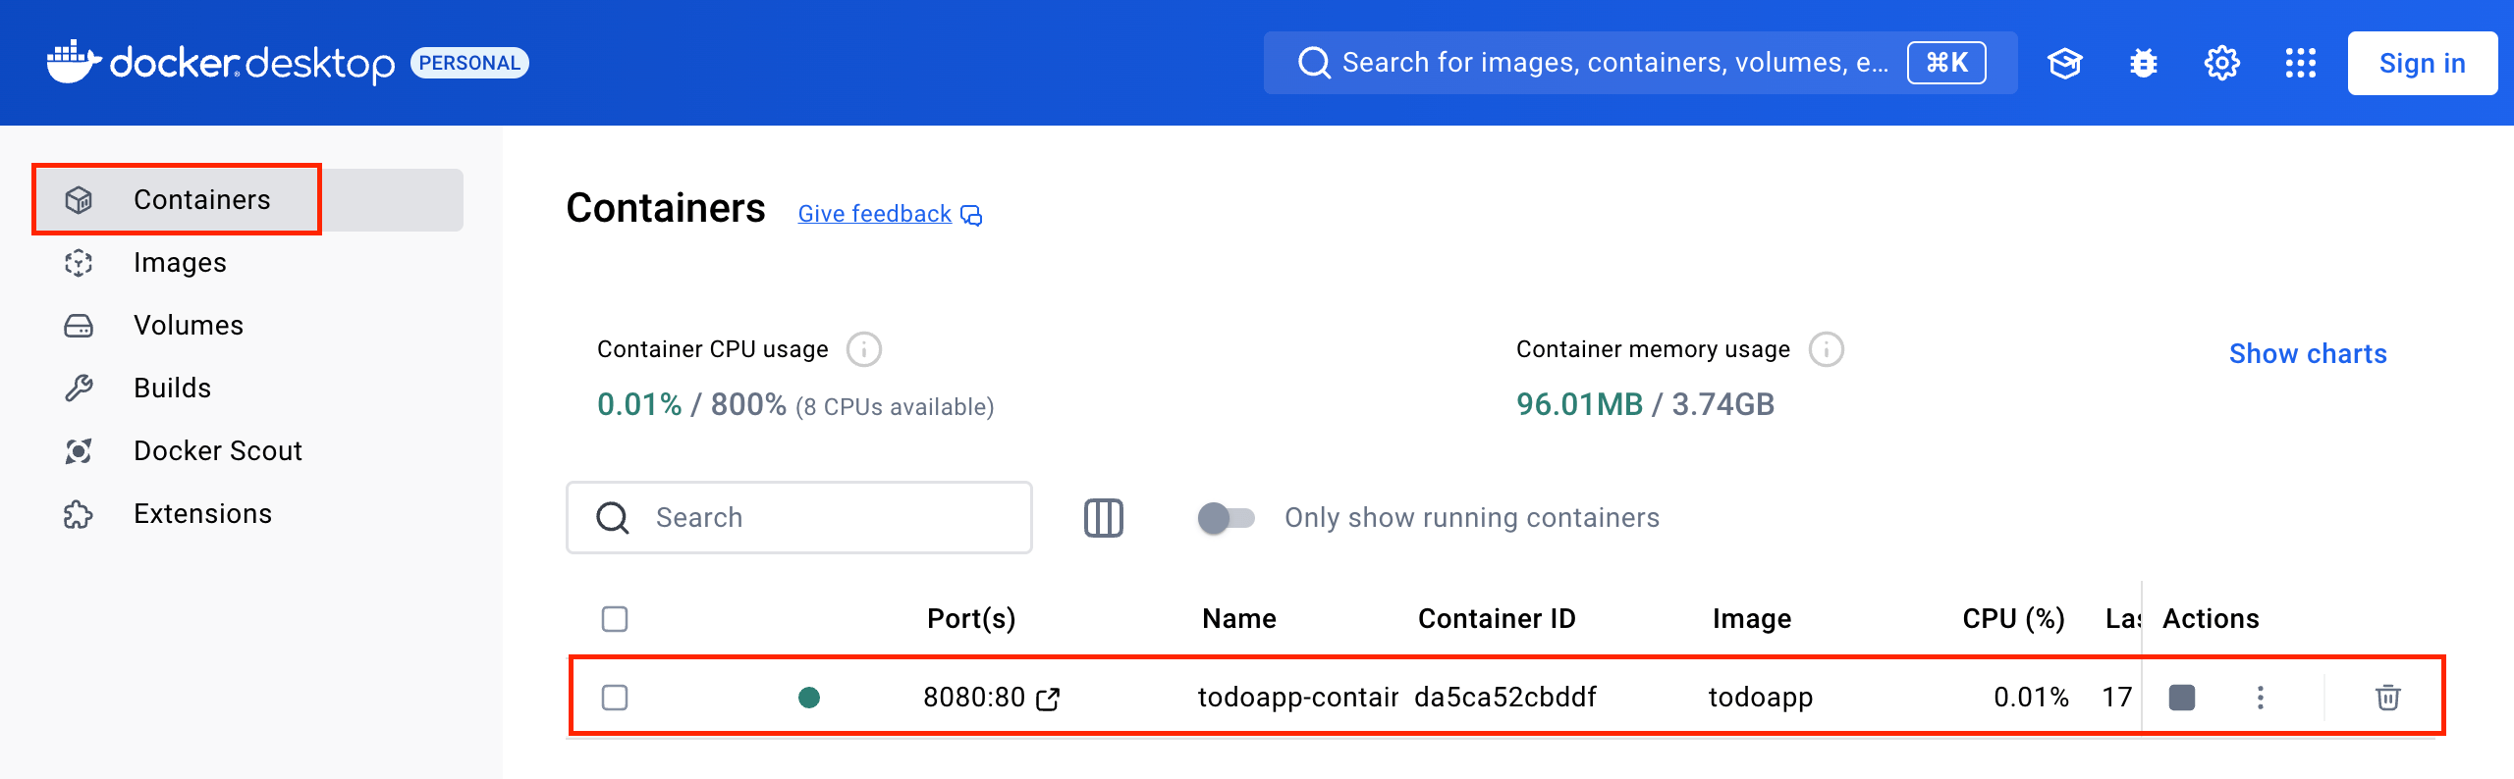Focus the global search for images and containers
This screenshot has width=2514, height=779.
(x=1640, y=63)
